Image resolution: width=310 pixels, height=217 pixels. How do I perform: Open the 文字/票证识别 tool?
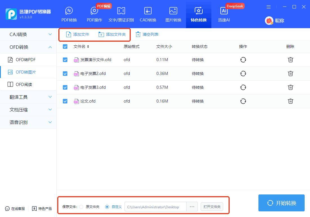(x=121, y=14)
